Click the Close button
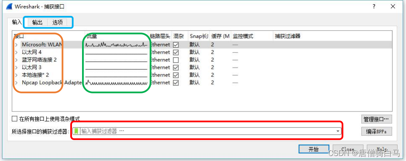 (348, 149)
